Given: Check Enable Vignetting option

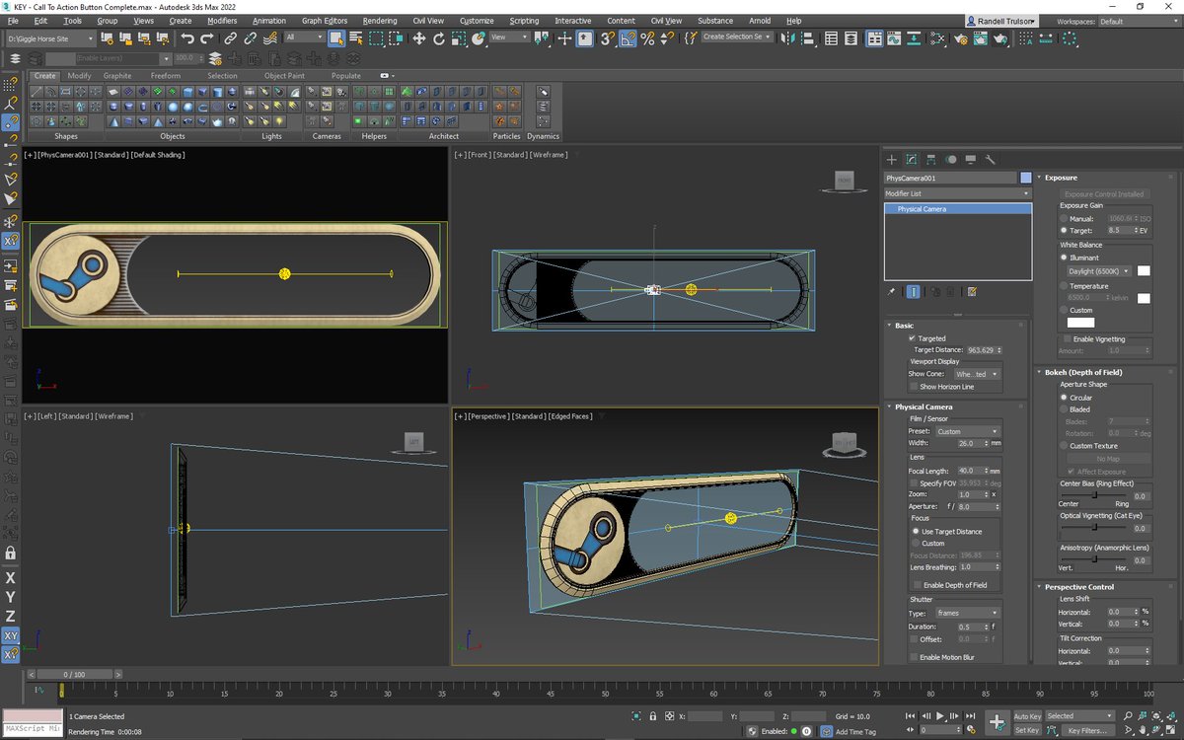Looking at the screenshot, I should pos(1066,338).
